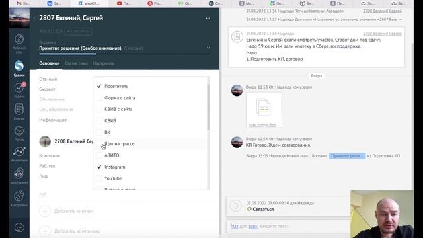Open the Списки lists icon
The width and height of the screenshot is (423, 238).
point(19,109)
